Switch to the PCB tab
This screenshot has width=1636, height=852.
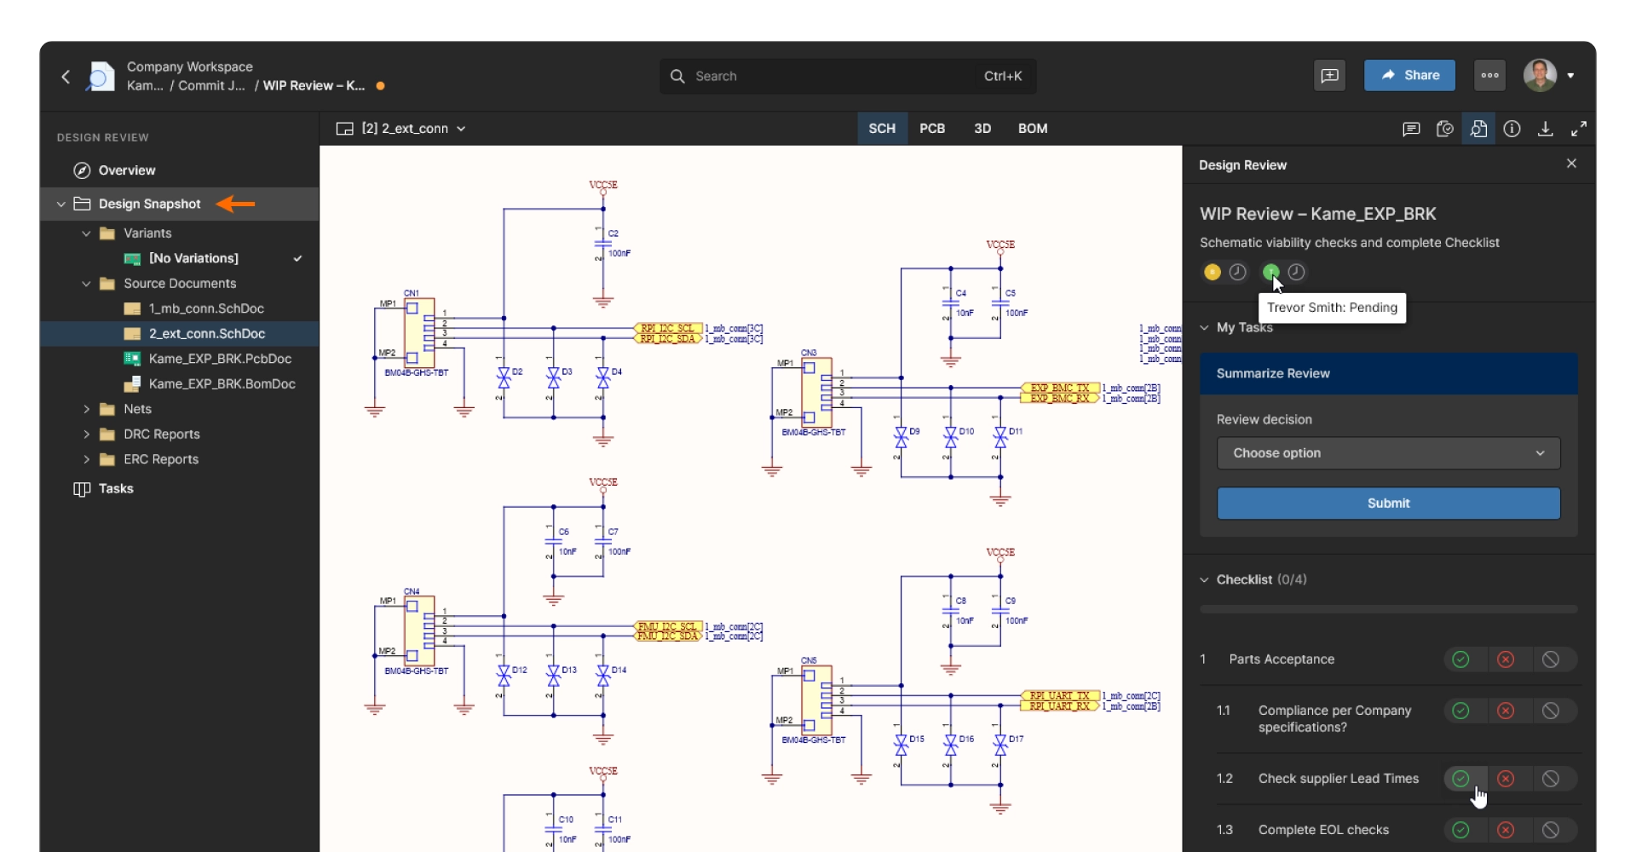coord(932,129)
